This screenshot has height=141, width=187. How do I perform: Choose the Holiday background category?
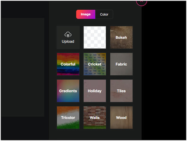click(x=95, y=91)
